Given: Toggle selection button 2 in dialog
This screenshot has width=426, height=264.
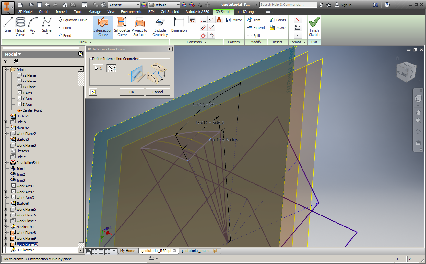Looking at the screenshot, I should point(112,68).
